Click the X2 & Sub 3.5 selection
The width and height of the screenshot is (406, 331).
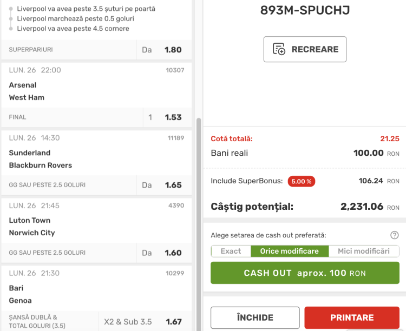128,321
